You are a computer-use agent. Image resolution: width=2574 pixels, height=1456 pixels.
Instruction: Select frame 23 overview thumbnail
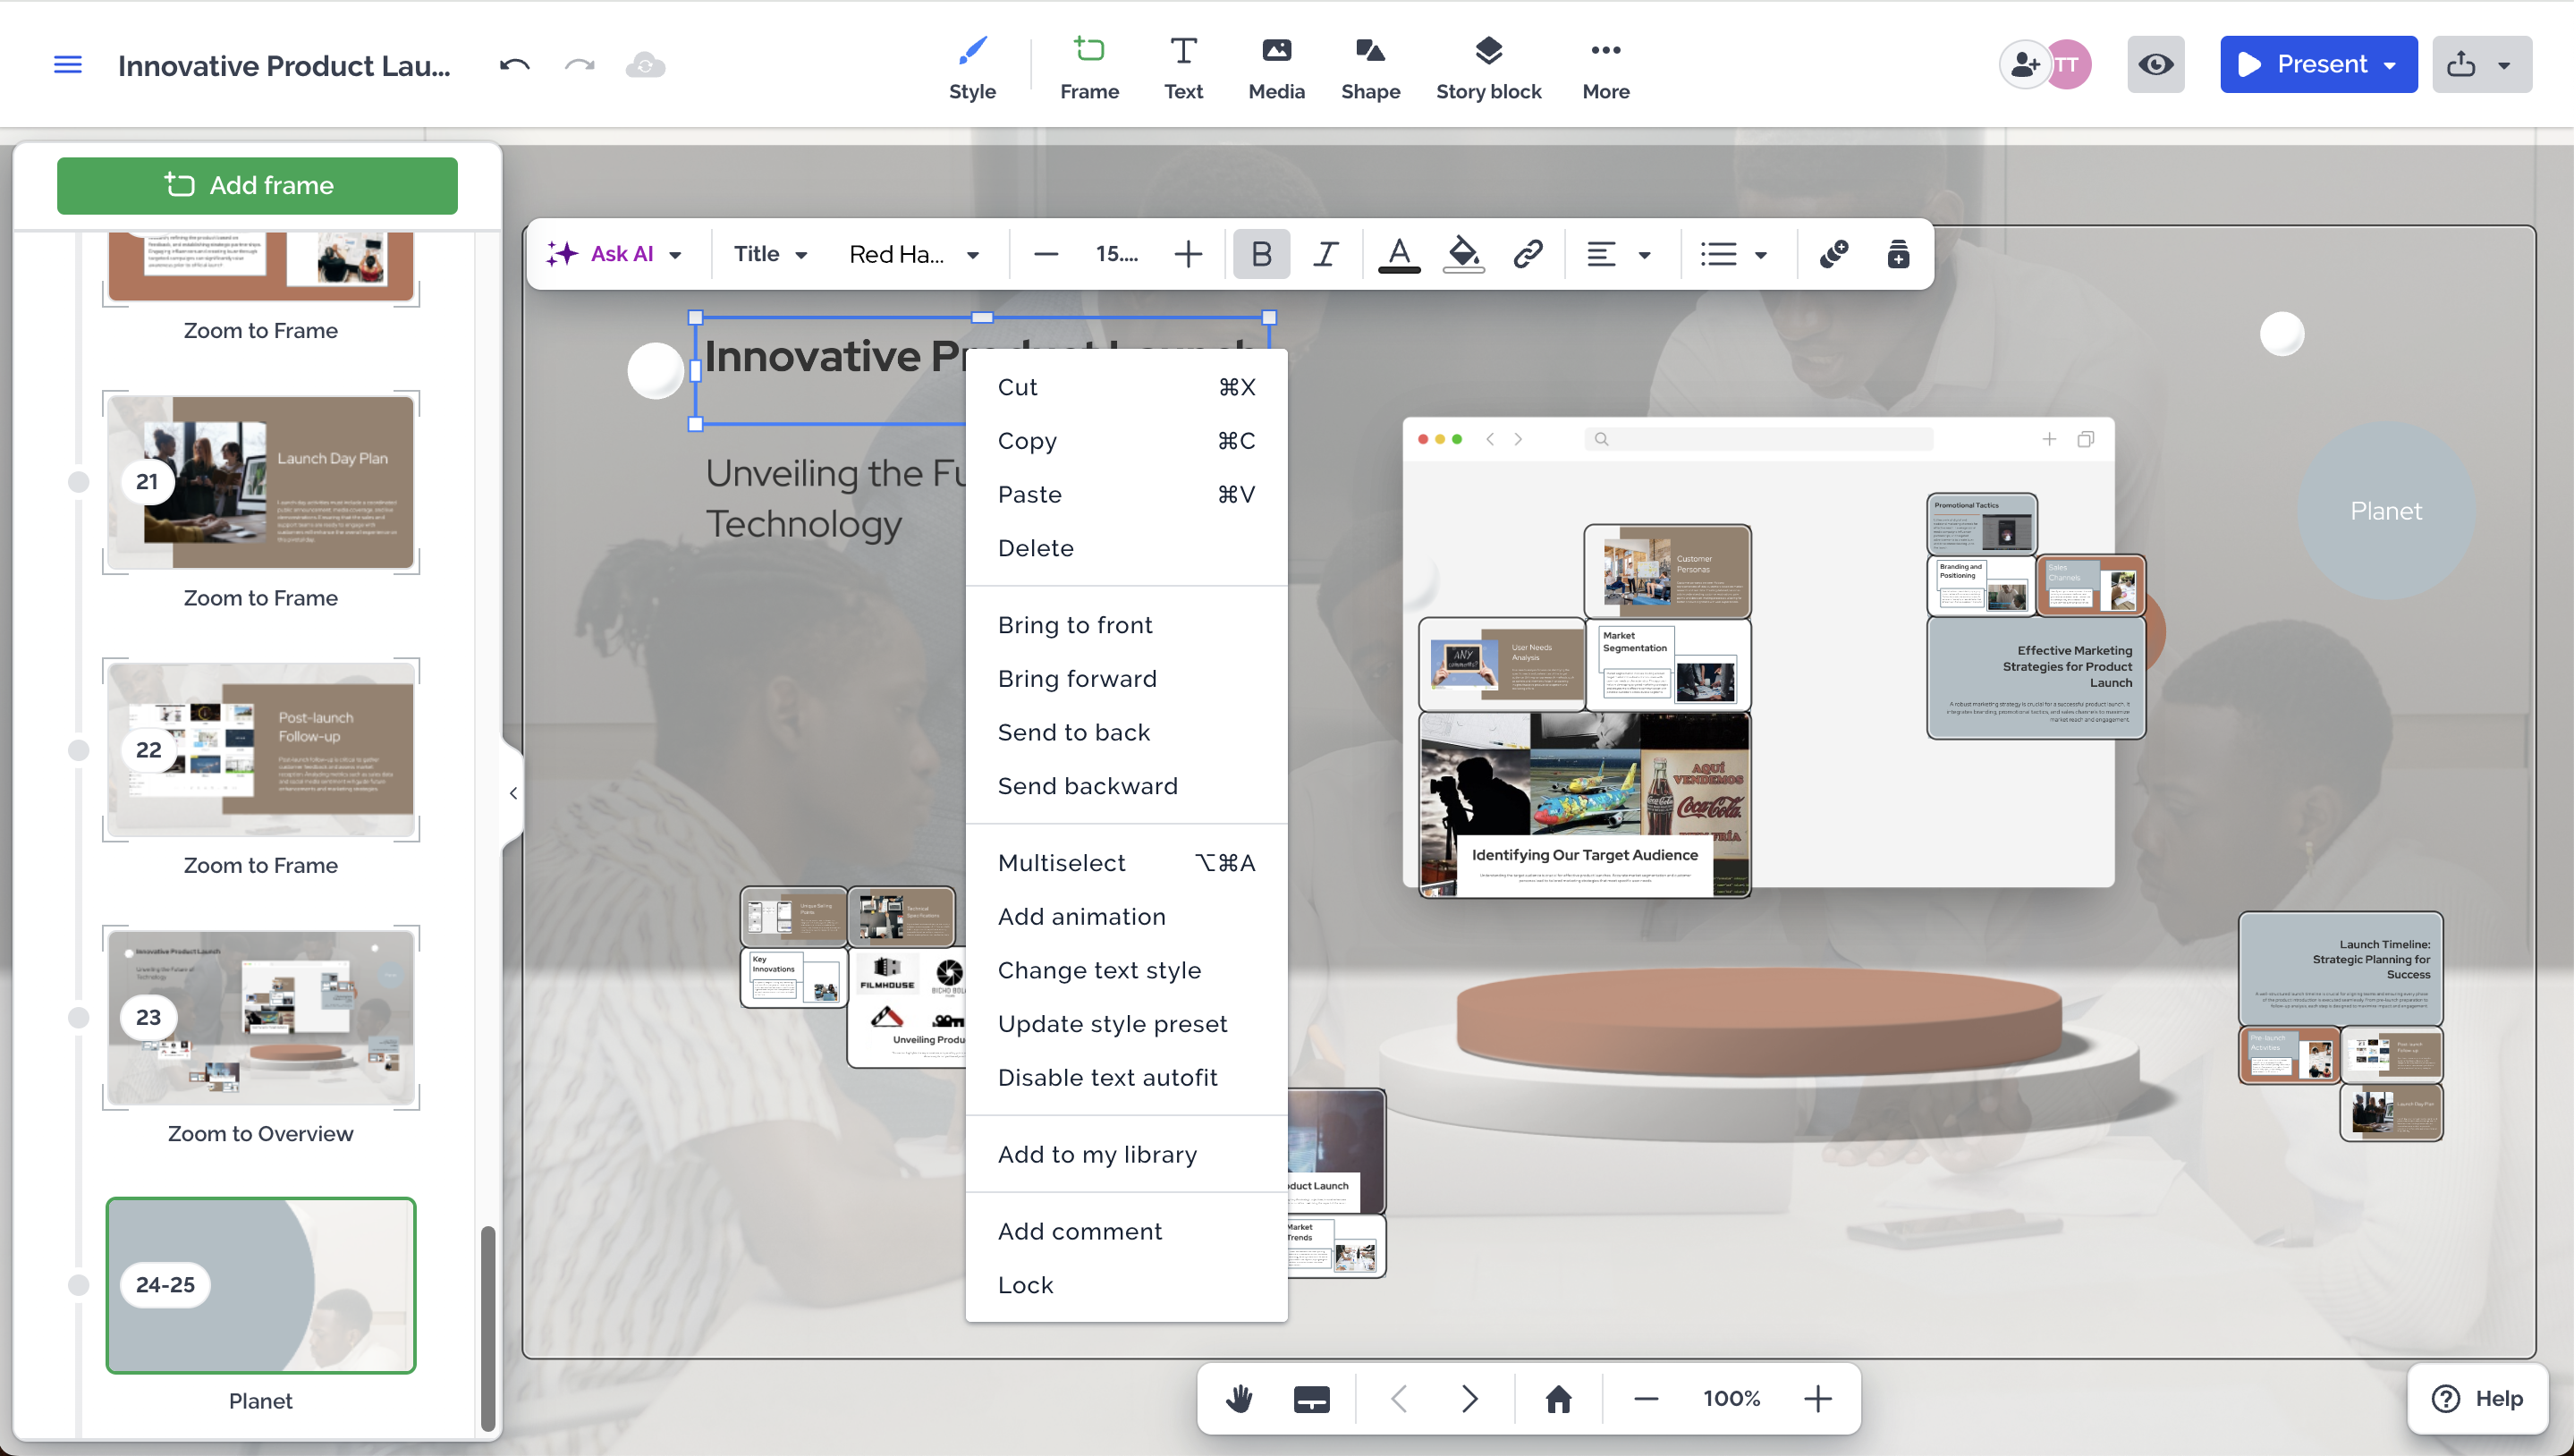point(260,1018)
